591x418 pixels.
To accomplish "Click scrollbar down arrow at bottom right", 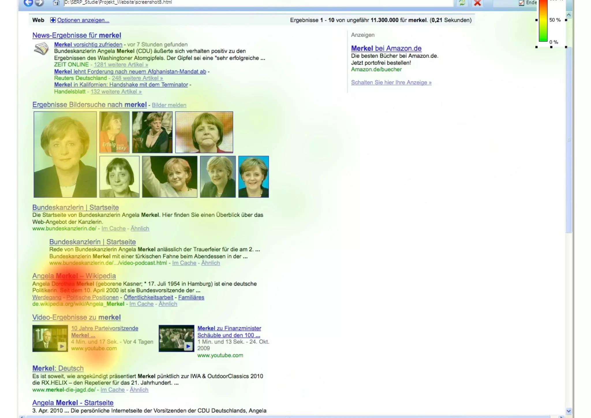I will click(568, 411).
